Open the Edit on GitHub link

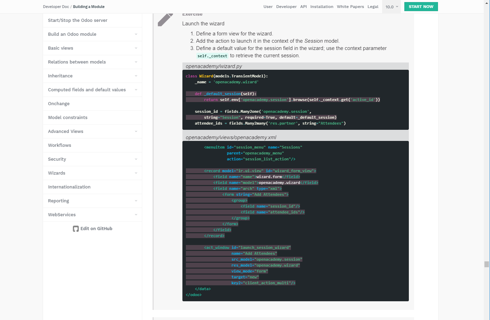tap(96, 228)
